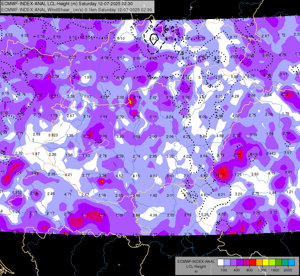The image size is (300, 276).
Task: Click the teal swatch in the legend
Action: pos(285,263)
